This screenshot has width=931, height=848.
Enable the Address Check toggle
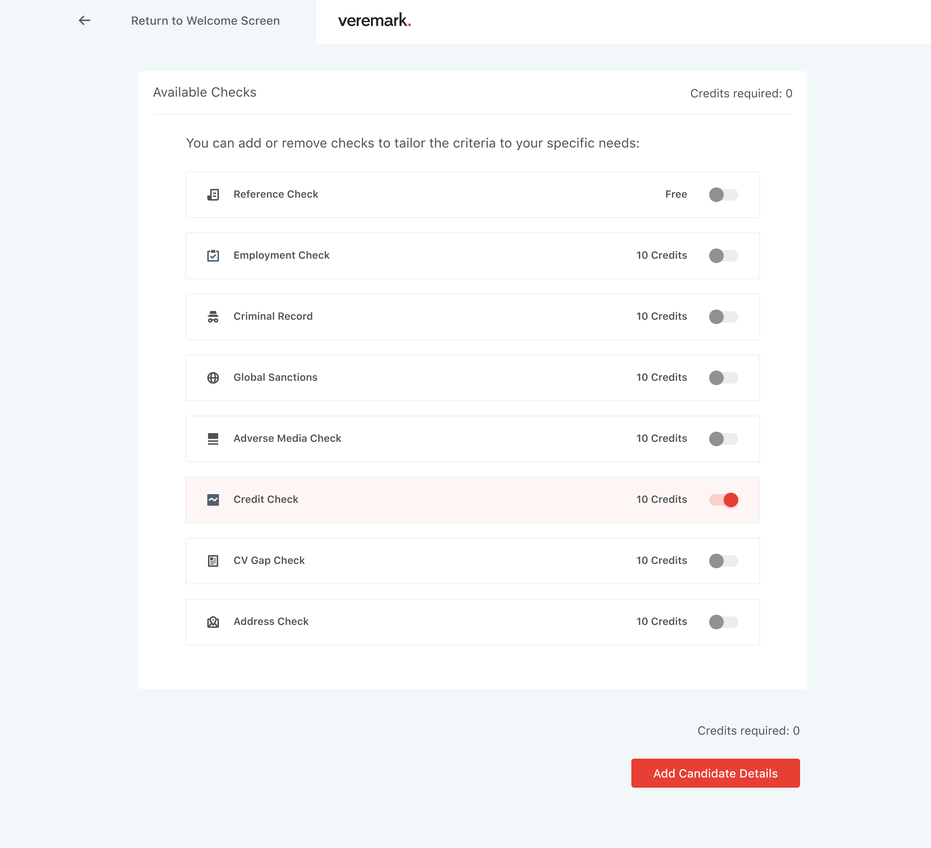click(x=723, y=621)
